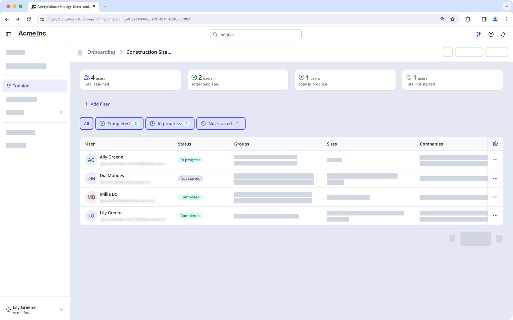Viewport: 513px width, 320px height.
Task: Expand Lily Greene account menu chevron
Action: click(61, 310)
